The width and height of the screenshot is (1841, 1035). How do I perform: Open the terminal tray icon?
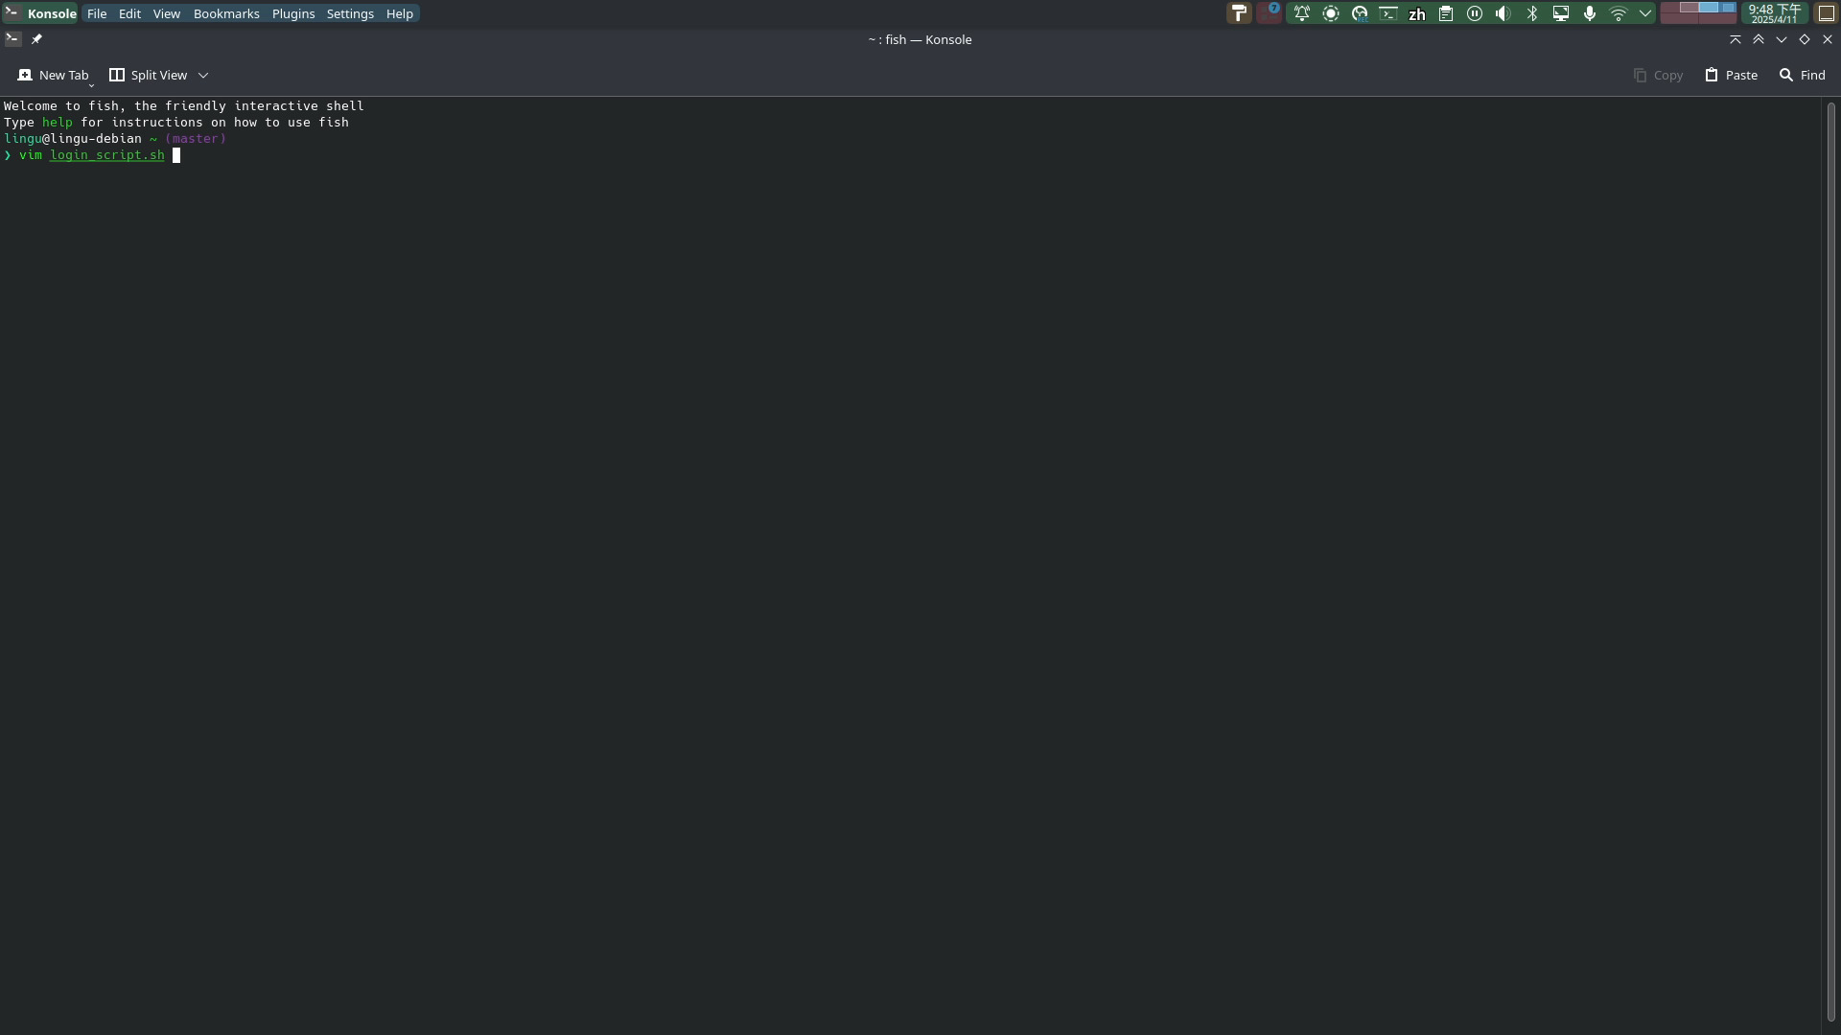click(x=1388, y=13)
